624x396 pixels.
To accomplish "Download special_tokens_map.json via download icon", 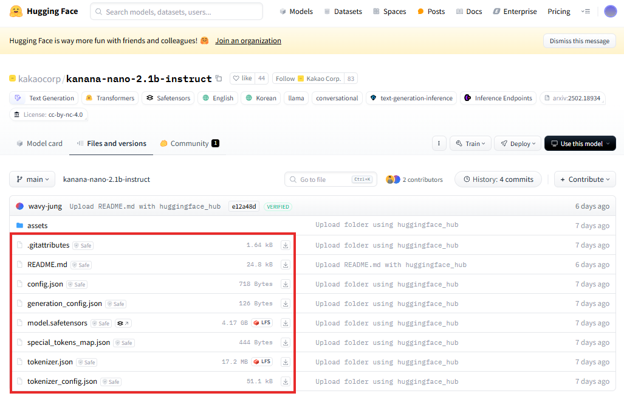I will (x=286, y=342).
